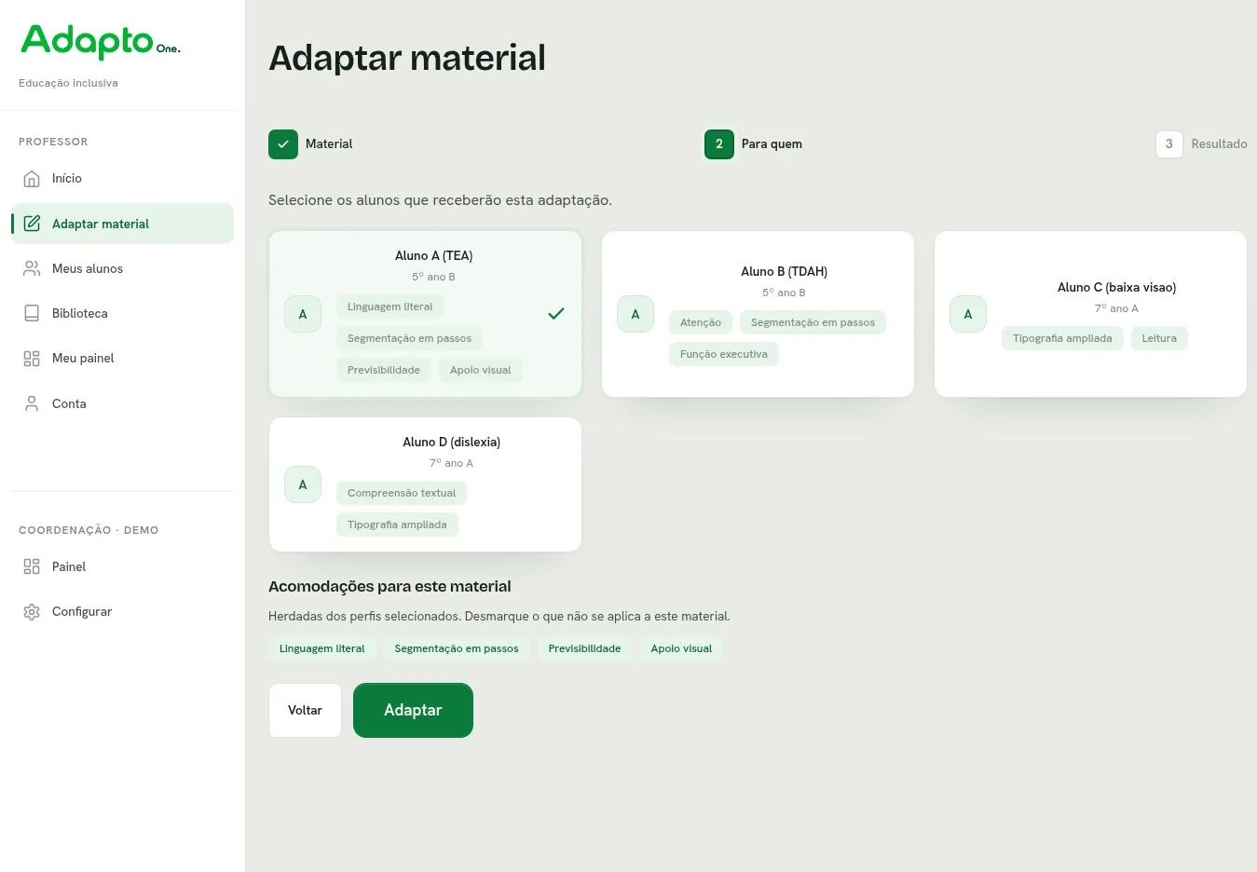The image size is (1257, 872).
Task: Go to Meus alunos
Action: click(x=122, y=268)
